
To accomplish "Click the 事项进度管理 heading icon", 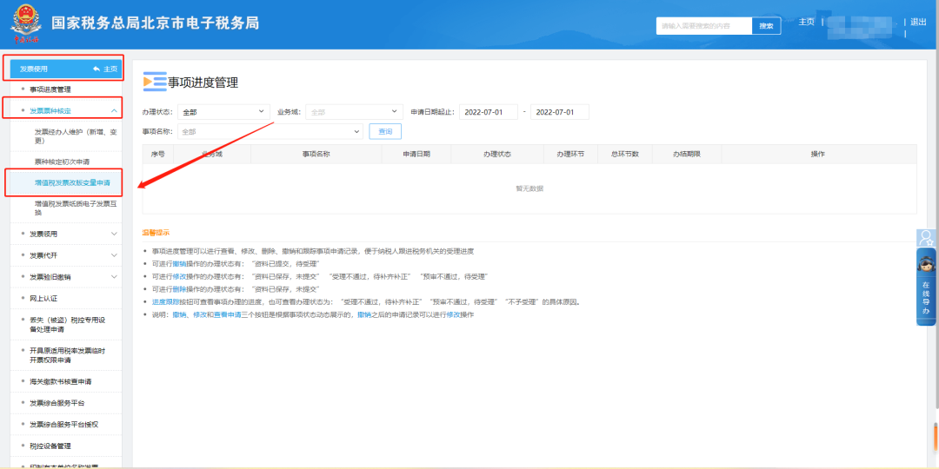I will tap(155, 83).
